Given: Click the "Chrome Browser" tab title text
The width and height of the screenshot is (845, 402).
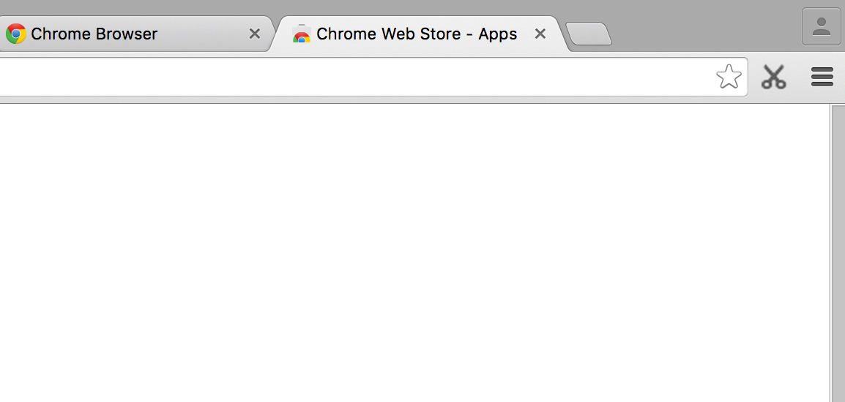Looking at the screenshot, I should (94, 34).
